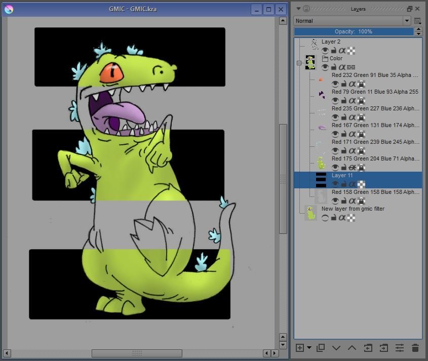Select the Layer 2 row

[358, 47]
